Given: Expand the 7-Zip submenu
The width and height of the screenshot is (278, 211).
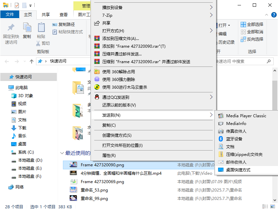Looking at the screenshot, I should (212, 15).
